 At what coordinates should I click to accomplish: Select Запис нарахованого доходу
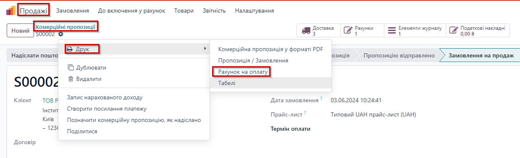tap(134, 97)
